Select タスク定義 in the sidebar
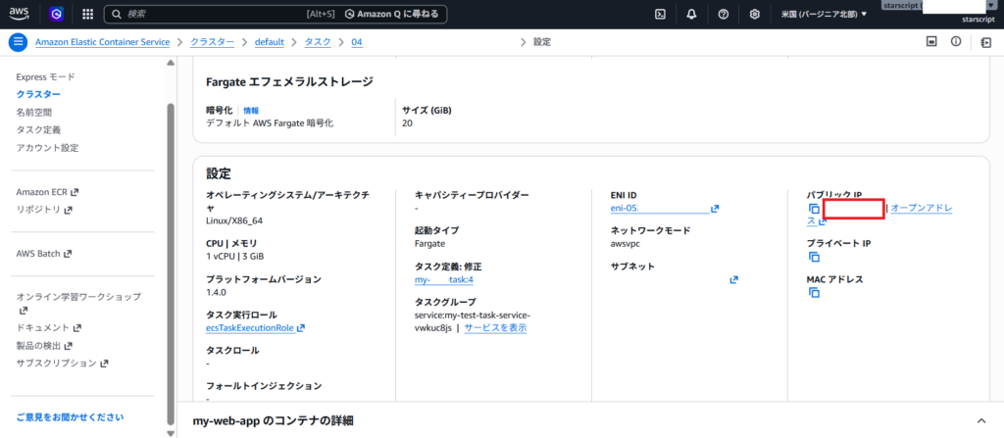This screenshot has width=1004, height=438. 38,130
